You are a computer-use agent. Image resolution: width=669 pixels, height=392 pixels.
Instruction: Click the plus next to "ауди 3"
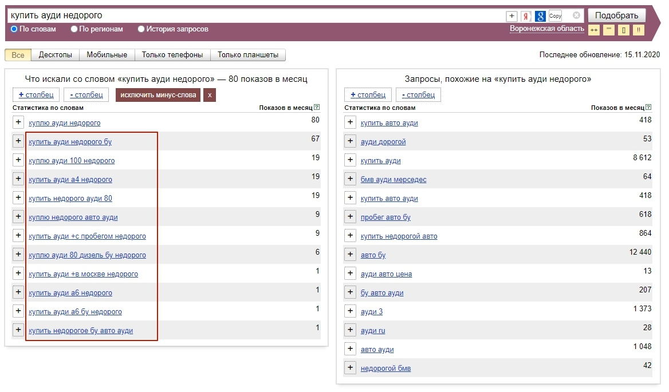click(350, 311)
